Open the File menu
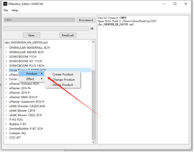194x152 pixels. tap(6, 10)
